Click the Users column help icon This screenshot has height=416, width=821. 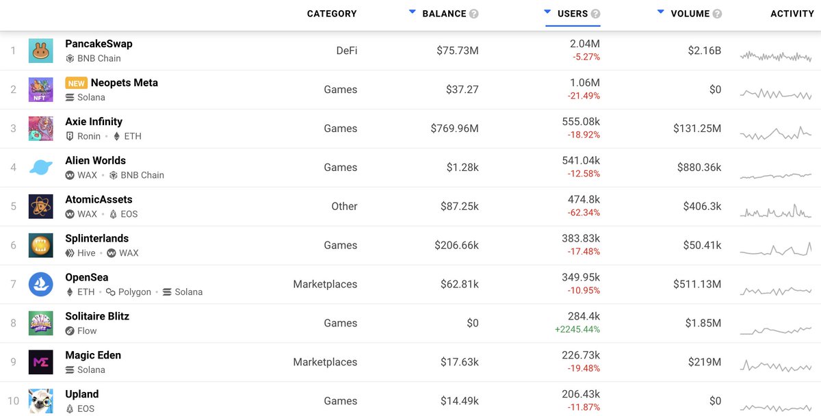[x=595, y=14]
